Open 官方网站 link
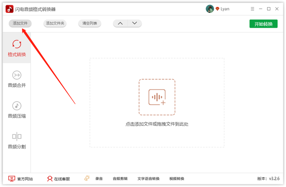 (21, 179)
